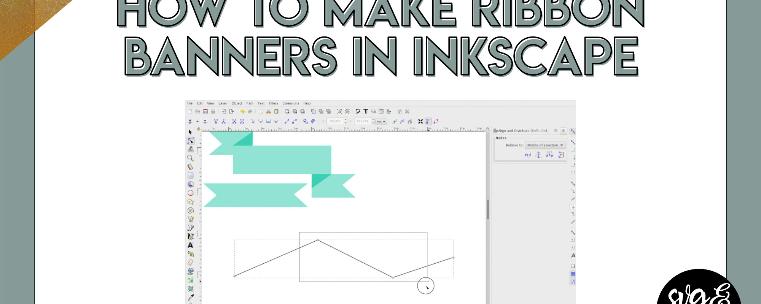The width and height of the screenshot is (761, 304).
Task: Select the Node edit tool
Action: 191,141
